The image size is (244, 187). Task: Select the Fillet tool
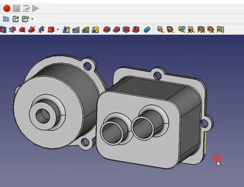tap(107, 29)
